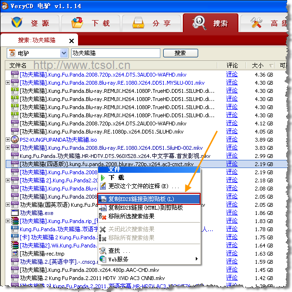This screenshot has width=292, height=292.
Task: Open the 高级 (Advanced) tools tab
Action: pyautogui.click(x=265, y=23)
